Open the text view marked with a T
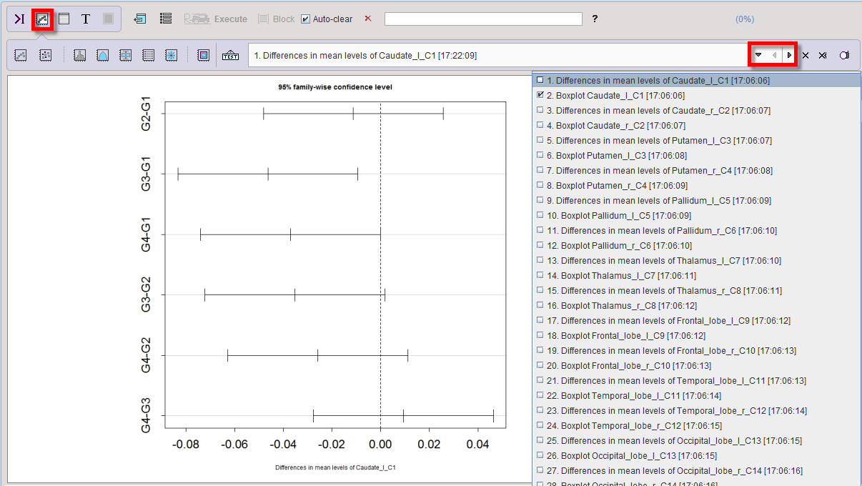Viewport: 862px width, 486px height. [86, 19]
